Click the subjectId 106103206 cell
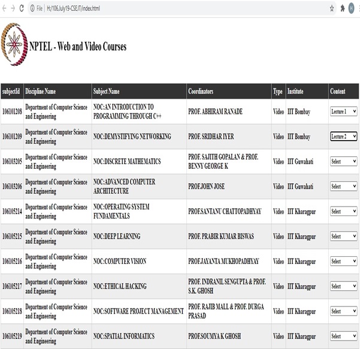Screen dimensions: 360x349 pyautogui.click(x=11, y=187)
